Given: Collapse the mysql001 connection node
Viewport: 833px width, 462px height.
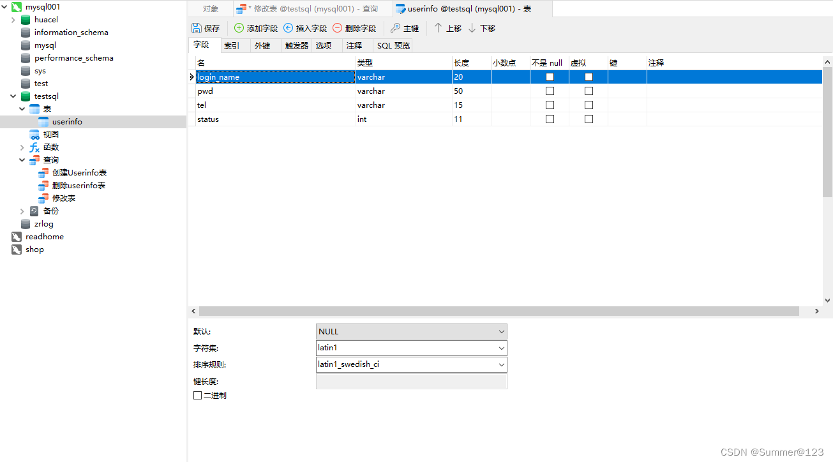Looking at the screenshot, I should [5, 7].
